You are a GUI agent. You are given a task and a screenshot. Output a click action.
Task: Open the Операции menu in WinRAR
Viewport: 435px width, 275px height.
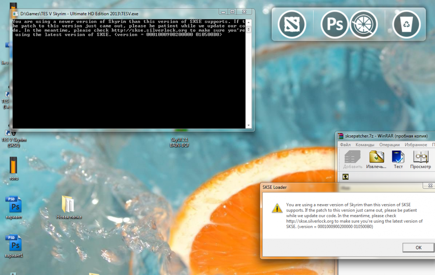click(389, 144)
